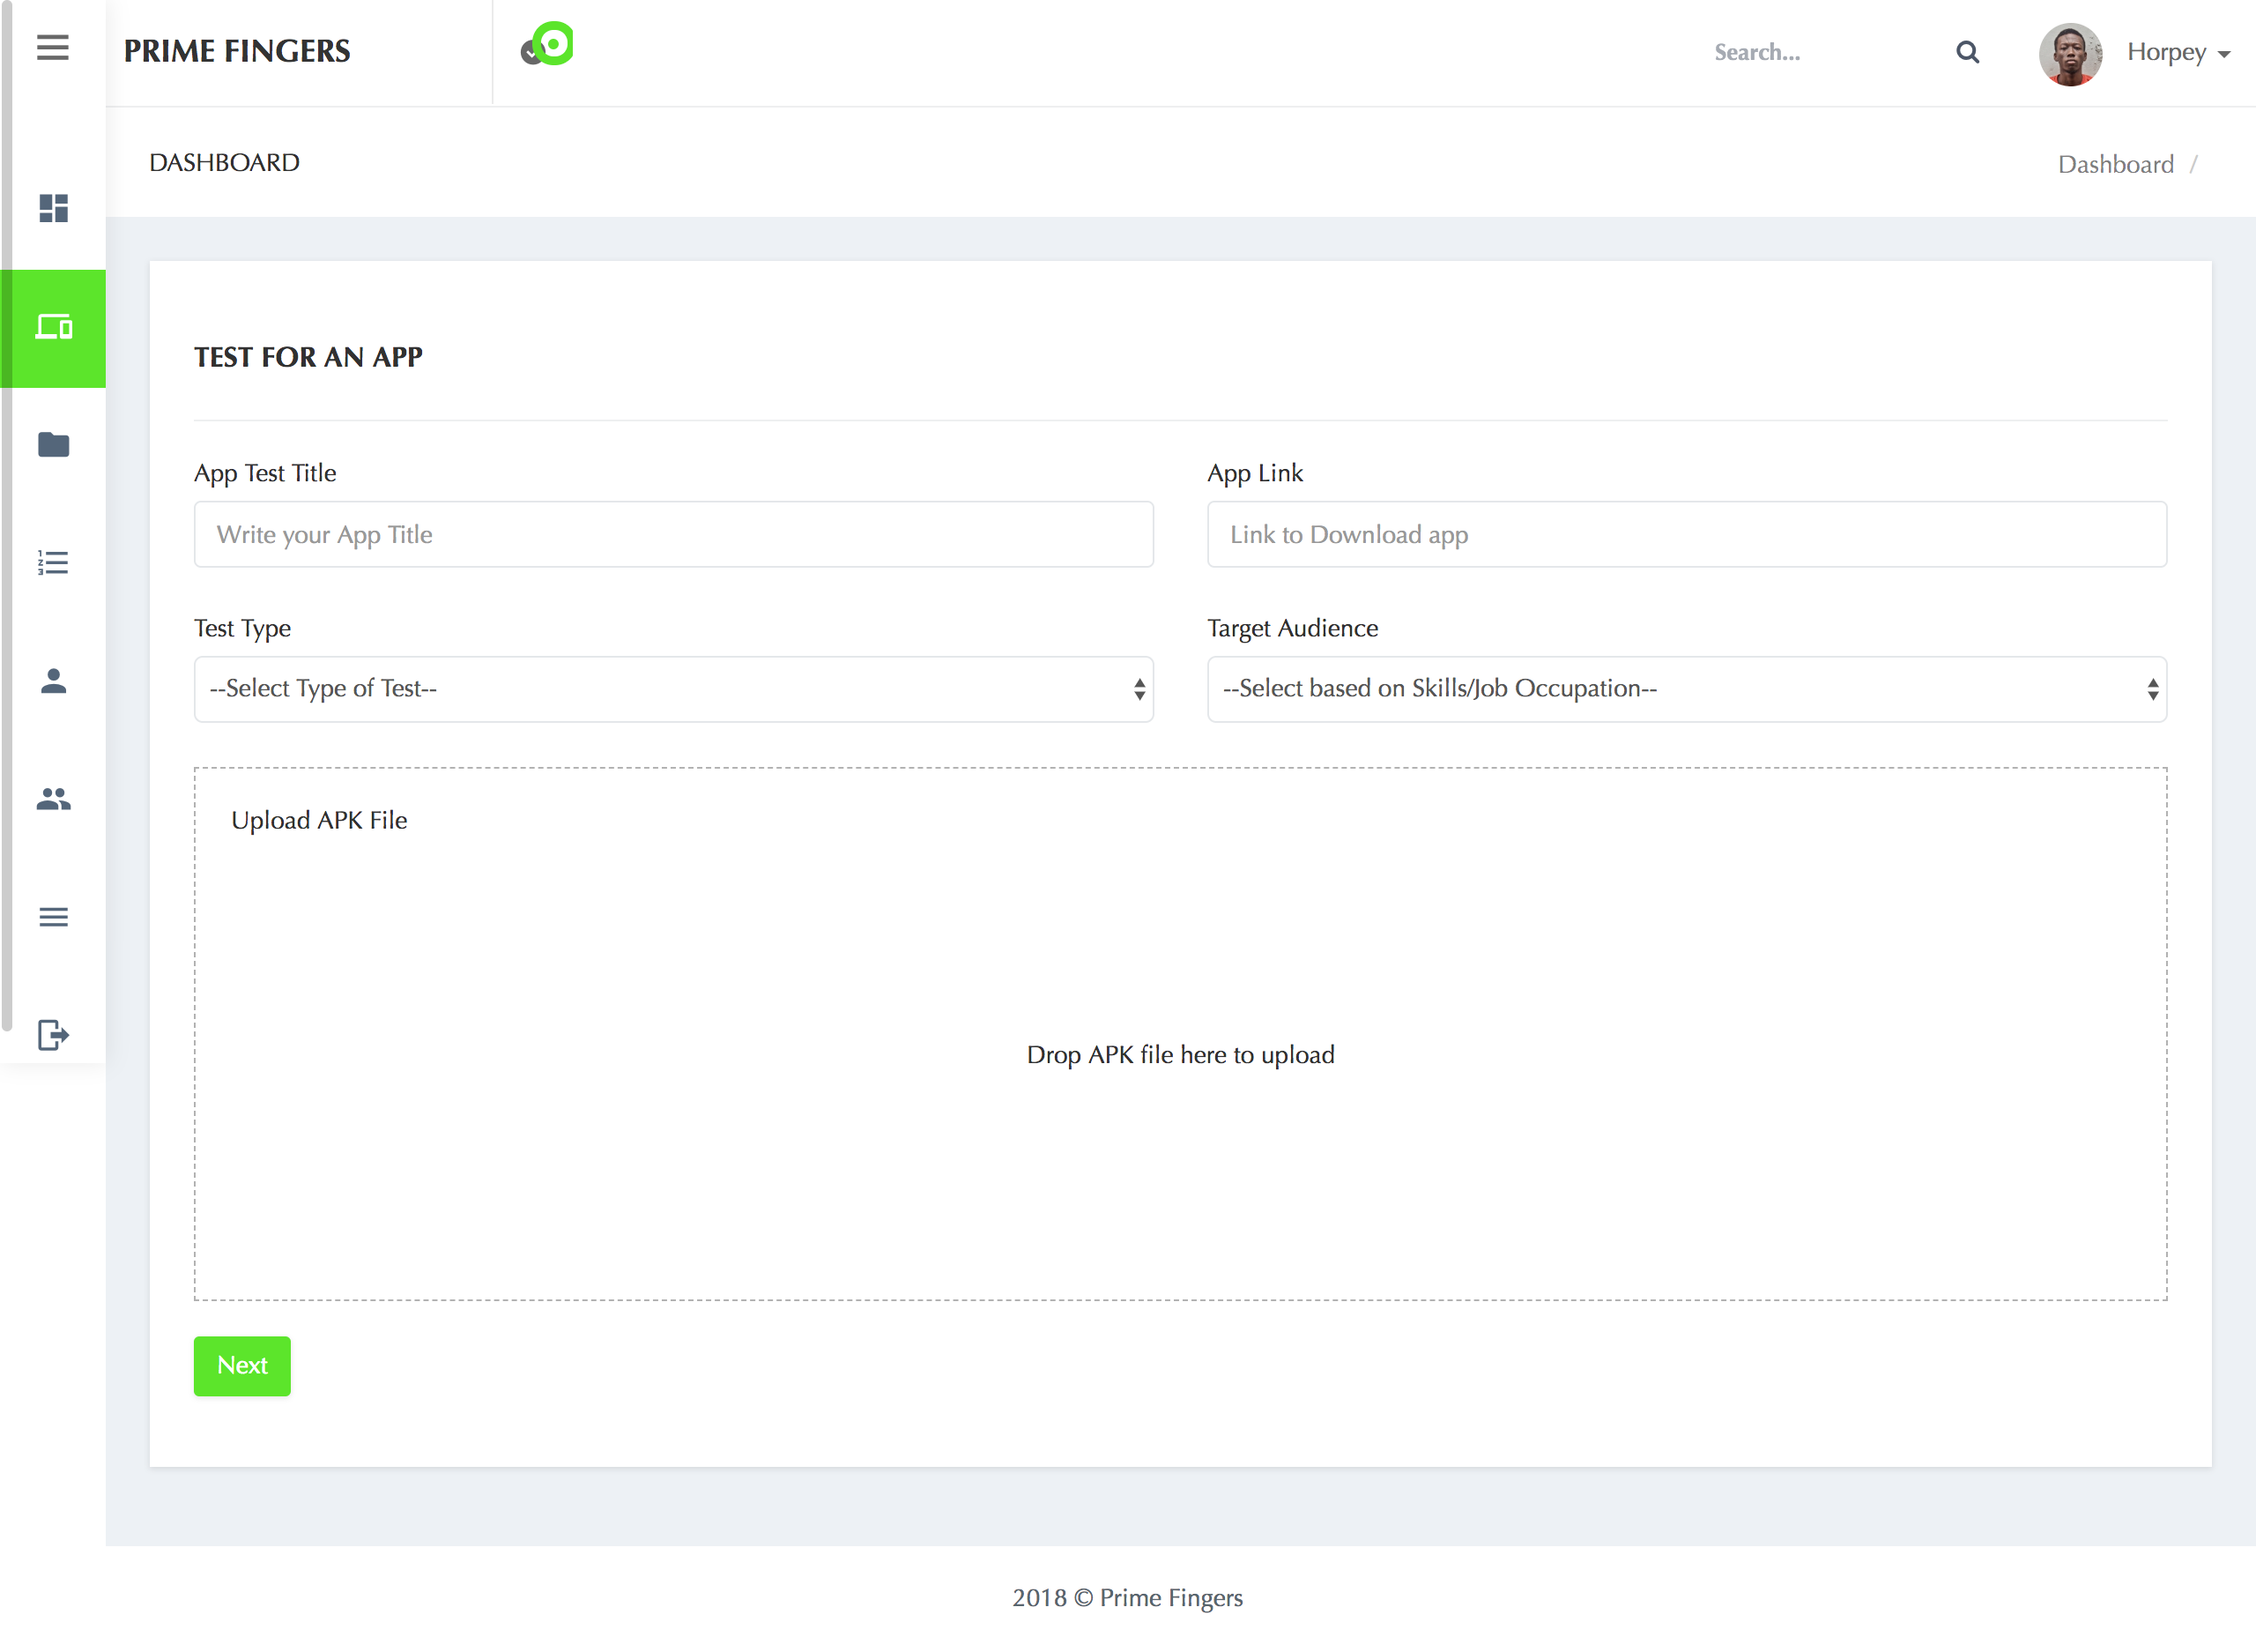2256x1652 pixels.
Task: Click the App Link input field
Action: point(1686,535)
